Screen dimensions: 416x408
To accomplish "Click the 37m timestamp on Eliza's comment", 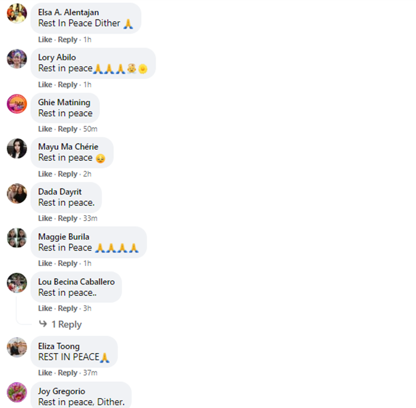I will click(90, 373).
